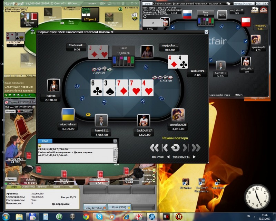Viewport: 276px width, 221px height.
Task: Click hajnex player avatar
Action: coord(53,85)
